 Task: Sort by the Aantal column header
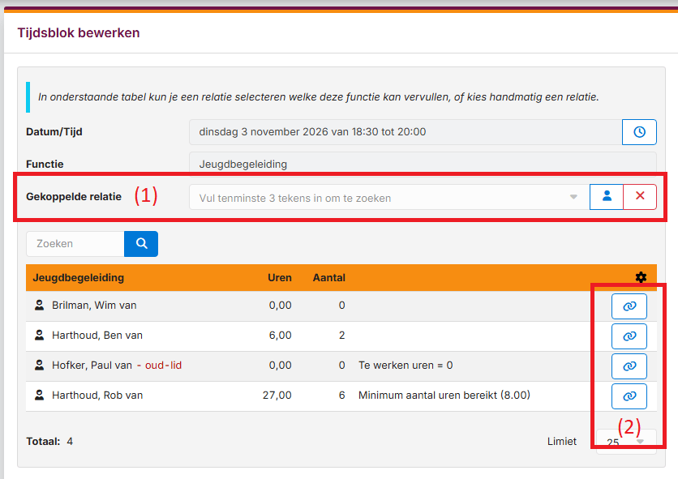point(329,277)
